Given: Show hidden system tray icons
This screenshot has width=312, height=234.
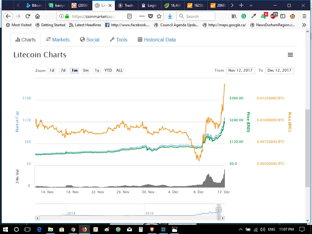Looking at the screenshot, I should coord(240,229).
